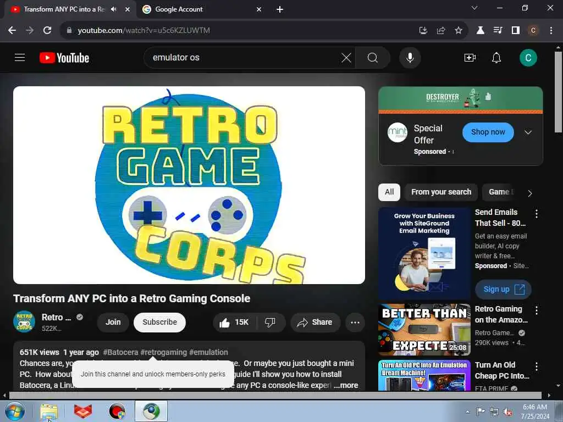The height and width of the screenshot is (422, 563).
Task: Start voice search with the microphone
Action: click(410, 58)
